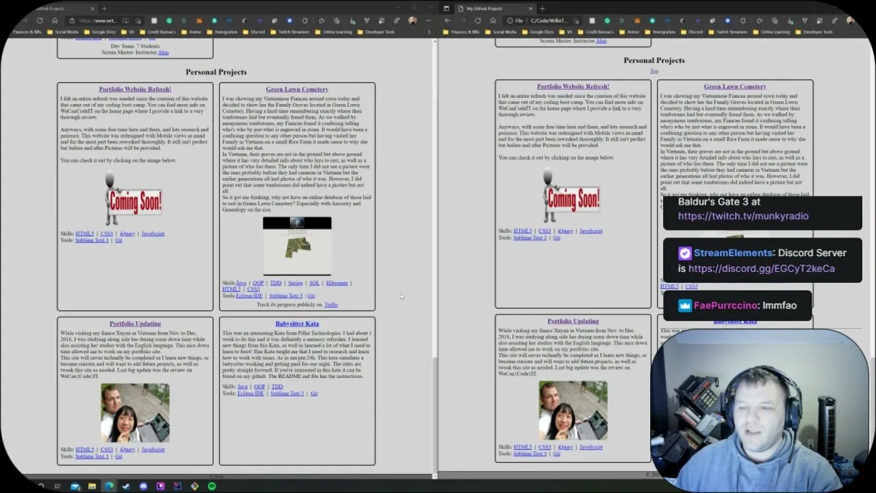This screenshot has height=493, width=876.
Task: Open Steam from the taskbar
Action: tap(127, 486)
